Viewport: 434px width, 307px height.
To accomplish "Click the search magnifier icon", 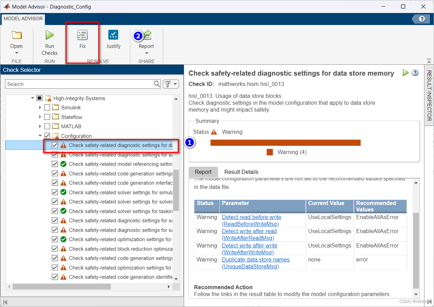I will [x=157, y=84].
